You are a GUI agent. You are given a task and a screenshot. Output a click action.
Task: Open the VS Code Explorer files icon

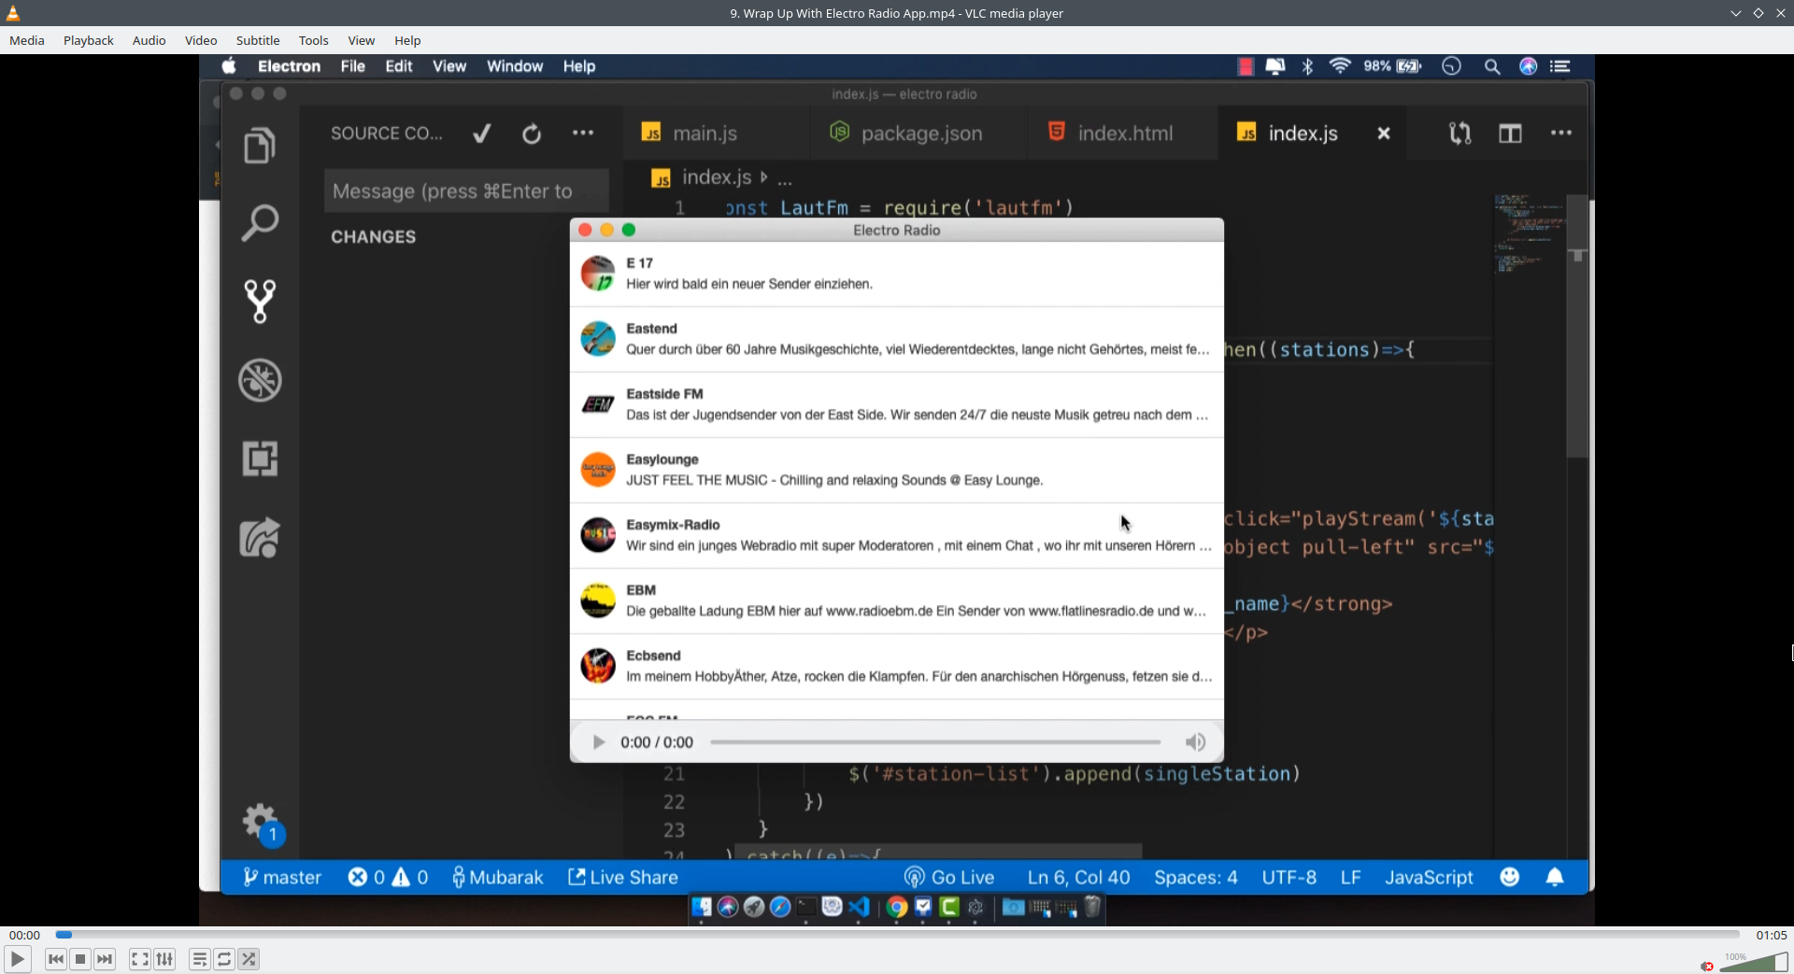click(x=260, y=146)
